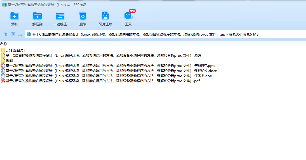Switch to large icon view mode

click(x=13, y=34)
